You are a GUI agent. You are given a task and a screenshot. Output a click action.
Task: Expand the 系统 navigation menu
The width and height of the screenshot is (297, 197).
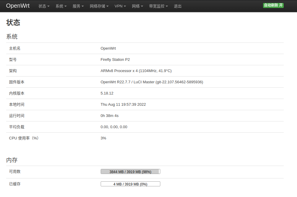(x=61, y=6)
